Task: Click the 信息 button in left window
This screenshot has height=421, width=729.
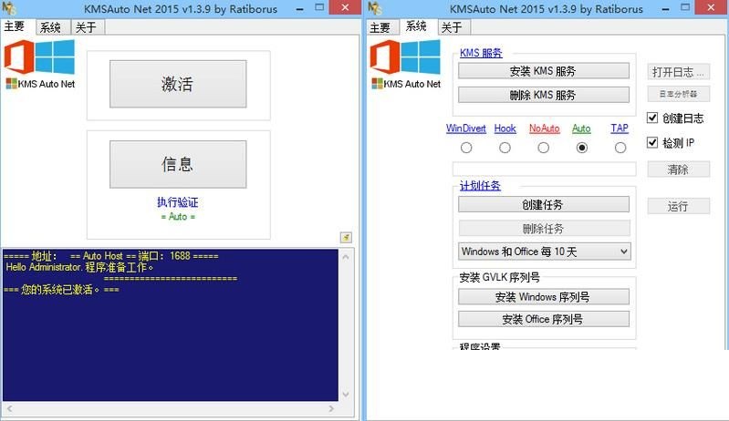Action: pyautogui.click(x=178, y=164)
